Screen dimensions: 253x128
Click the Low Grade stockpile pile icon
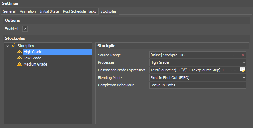coord(20,58)
